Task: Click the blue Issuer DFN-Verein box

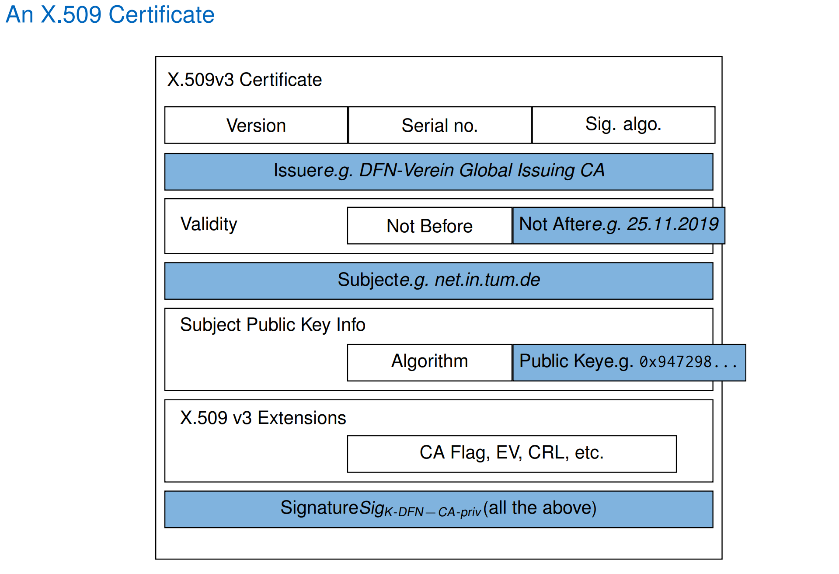Action: pyautogui.click(x=439, y=171)
